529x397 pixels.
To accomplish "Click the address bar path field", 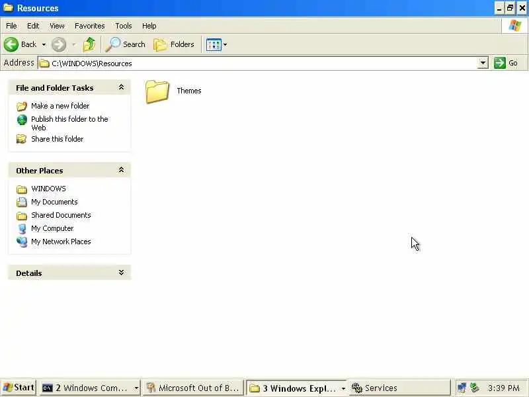I will tap(258, 63).
